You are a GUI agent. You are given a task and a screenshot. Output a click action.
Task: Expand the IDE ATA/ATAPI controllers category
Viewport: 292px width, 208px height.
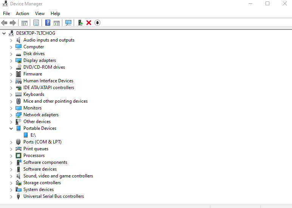[x=11, y=88]
